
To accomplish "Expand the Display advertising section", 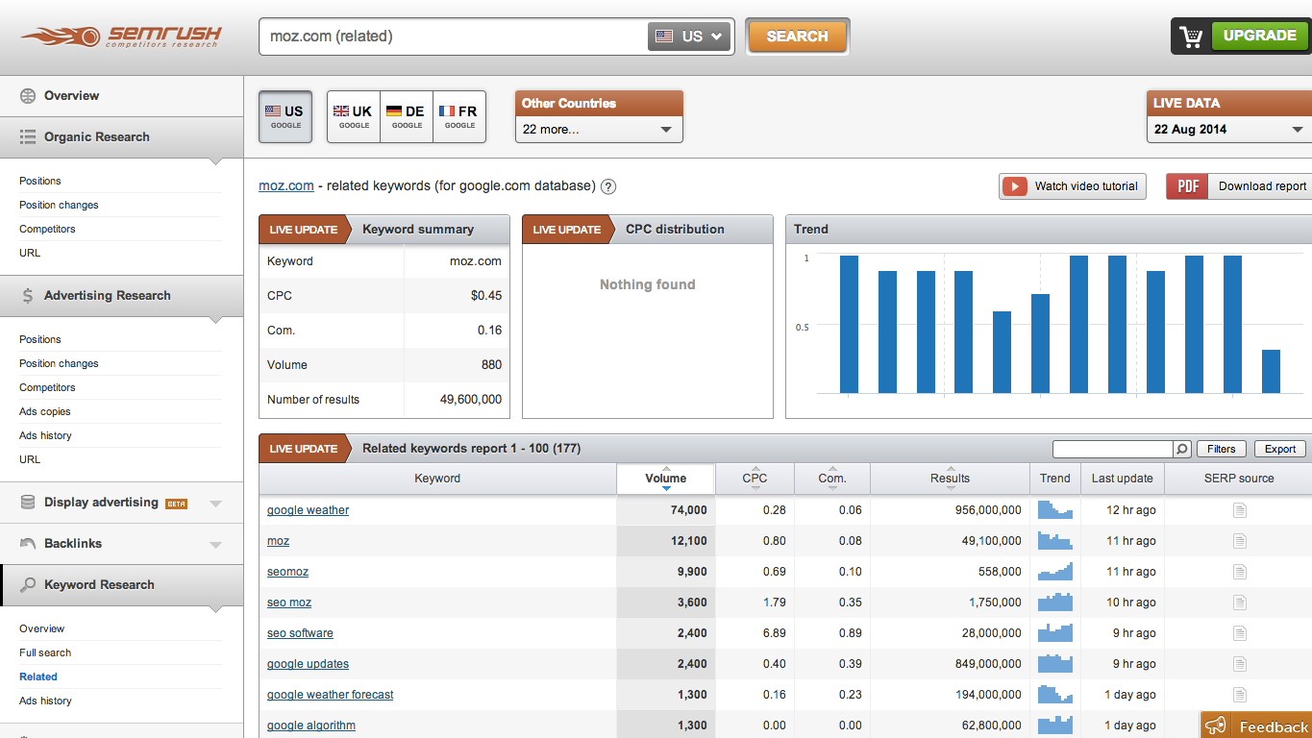I will [x=215, y=504].
